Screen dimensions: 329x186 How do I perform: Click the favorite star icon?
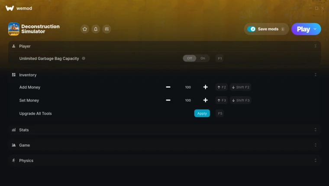click(x=85, y=29)
